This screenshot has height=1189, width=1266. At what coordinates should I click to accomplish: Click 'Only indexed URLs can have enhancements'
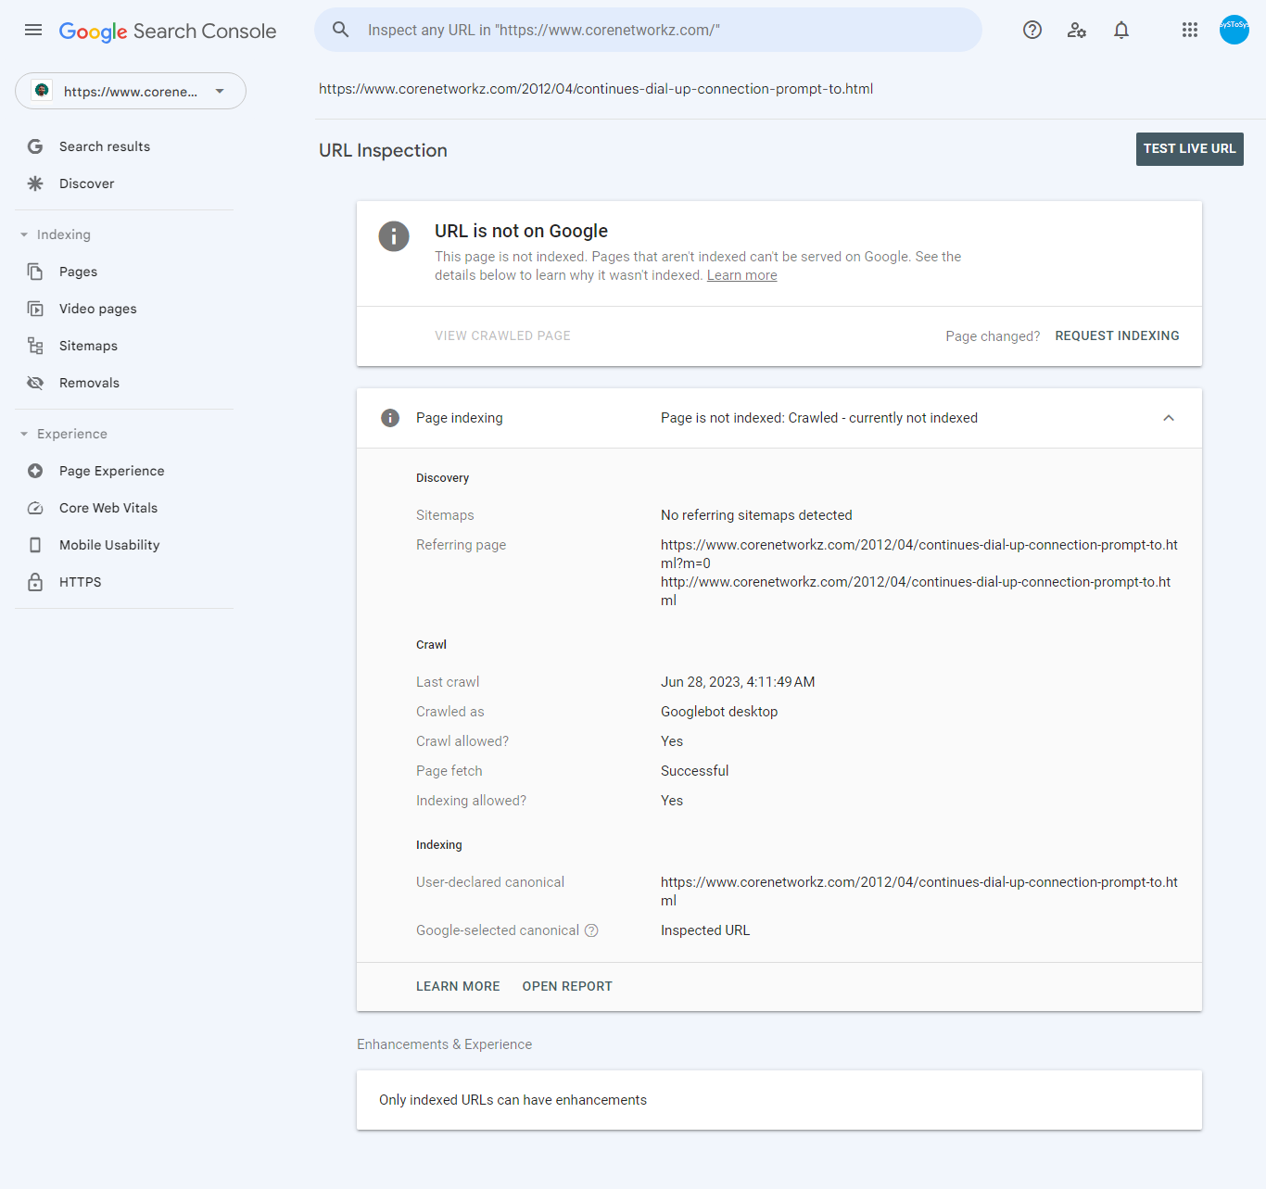pos(513,1100)
